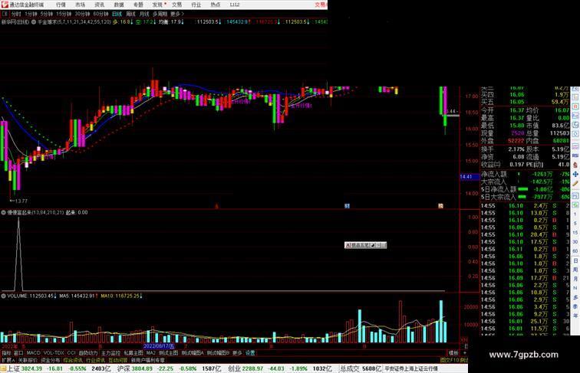Click the 上证 index value in status bar
The width and height of the screenshot is (580, 373).
click(31, 368)
